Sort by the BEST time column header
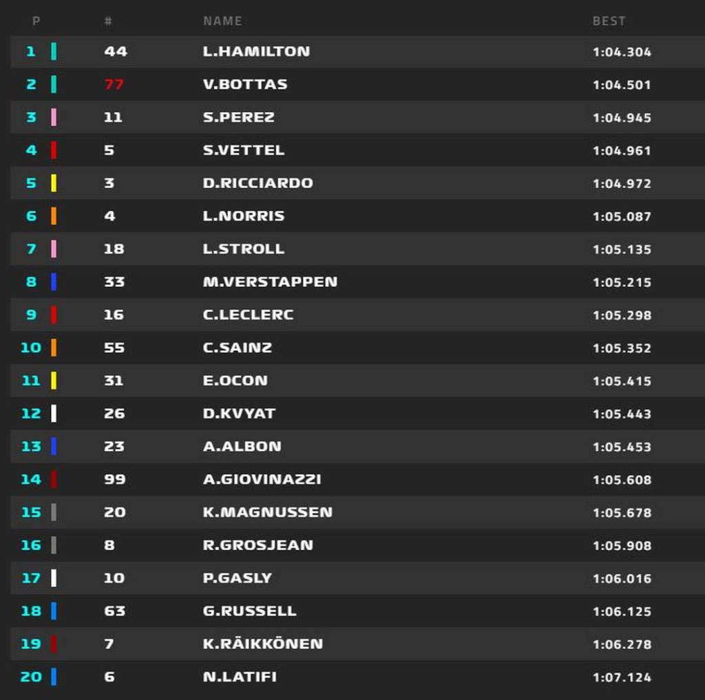The height and width of the screenshot is (700, 705). (x=609, y=21)
